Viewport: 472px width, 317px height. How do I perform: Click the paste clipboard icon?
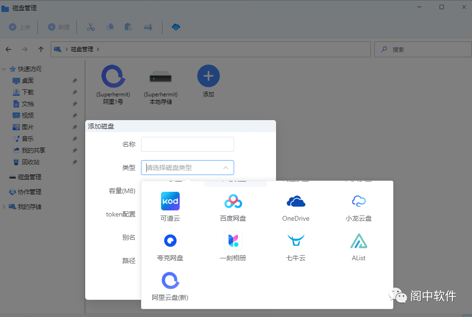click(x=128, y=27)
